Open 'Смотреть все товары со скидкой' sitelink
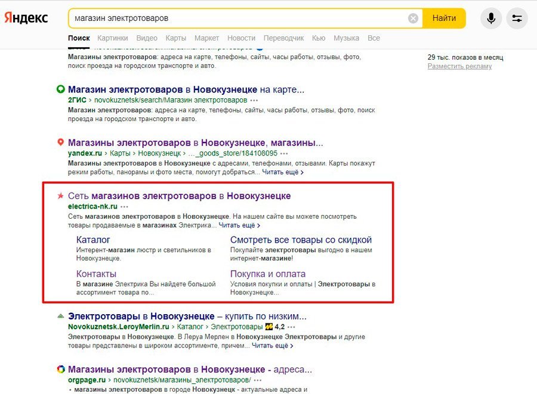 coord(301,240)
